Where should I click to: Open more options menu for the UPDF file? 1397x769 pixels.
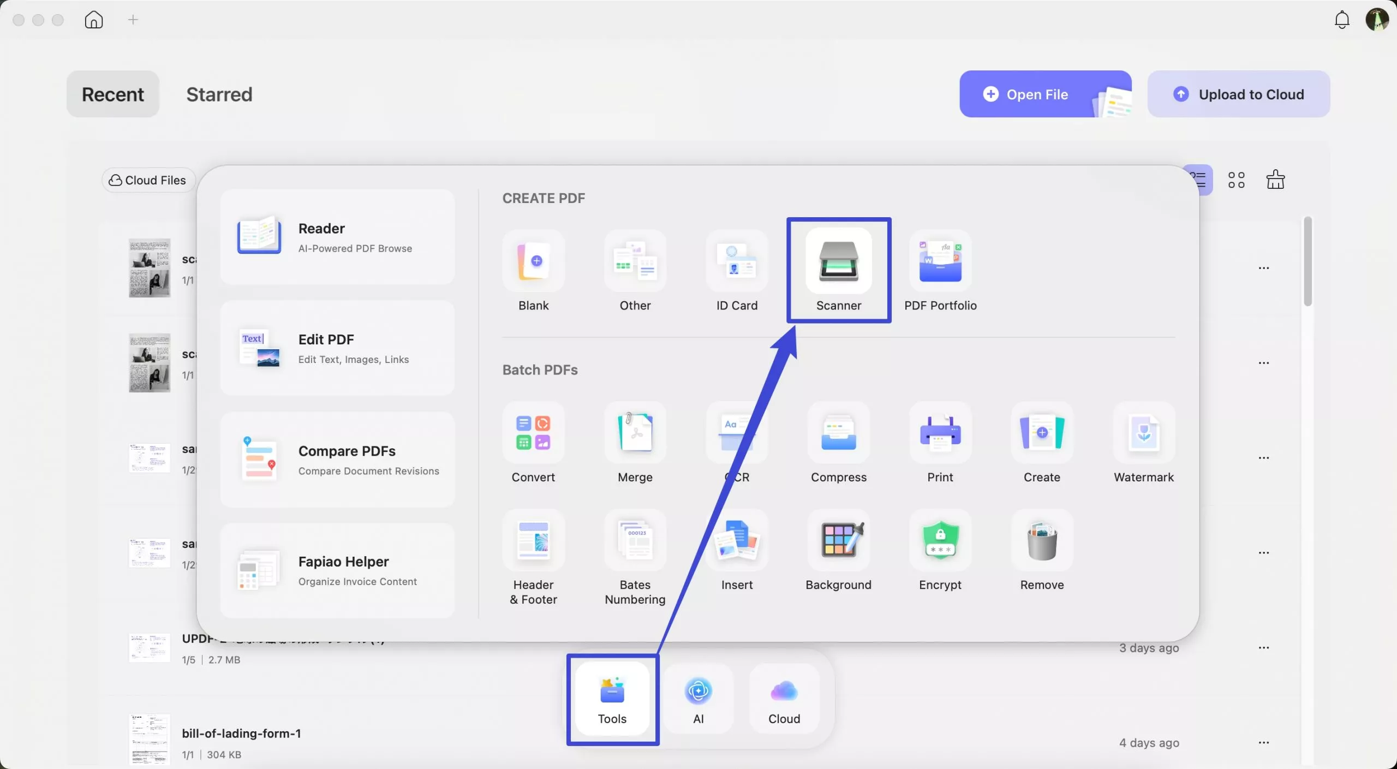[1264, 647]
